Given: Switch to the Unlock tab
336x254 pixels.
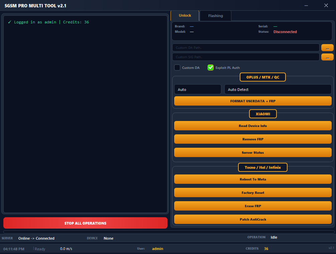Looking at the screenshot, I should [x=185, y=16].
